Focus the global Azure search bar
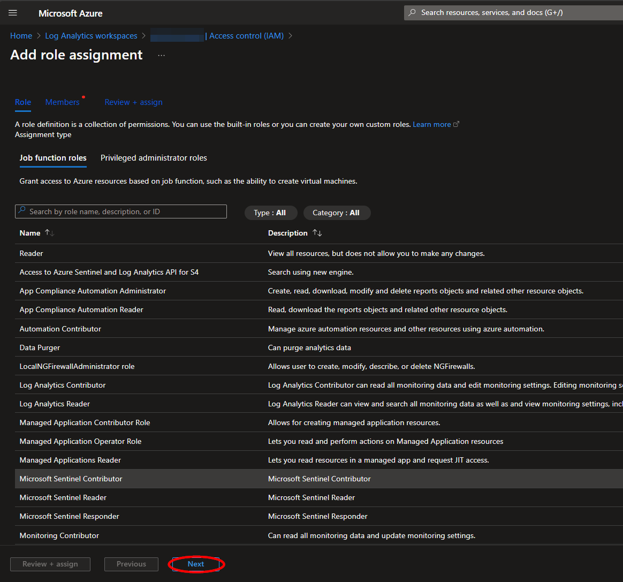This screenshot has width=623, height=582. point(513,13)
